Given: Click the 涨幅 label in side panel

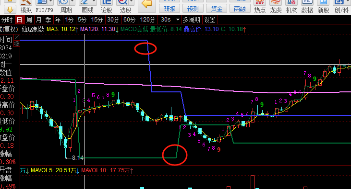Looking at the screenshot, I should [x=6, y=154].
